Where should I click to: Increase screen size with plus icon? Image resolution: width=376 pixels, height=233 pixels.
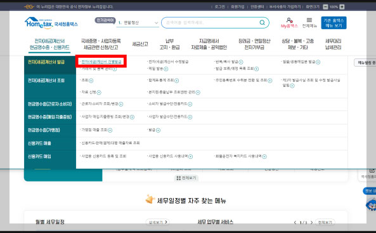(342, 7)
